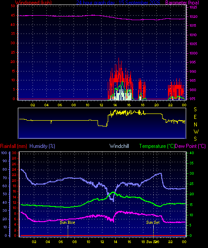The height and width of the screenshot is (248, 208).
Task: Click the Dew Point (°C) legend label
Action: point(190,146)
